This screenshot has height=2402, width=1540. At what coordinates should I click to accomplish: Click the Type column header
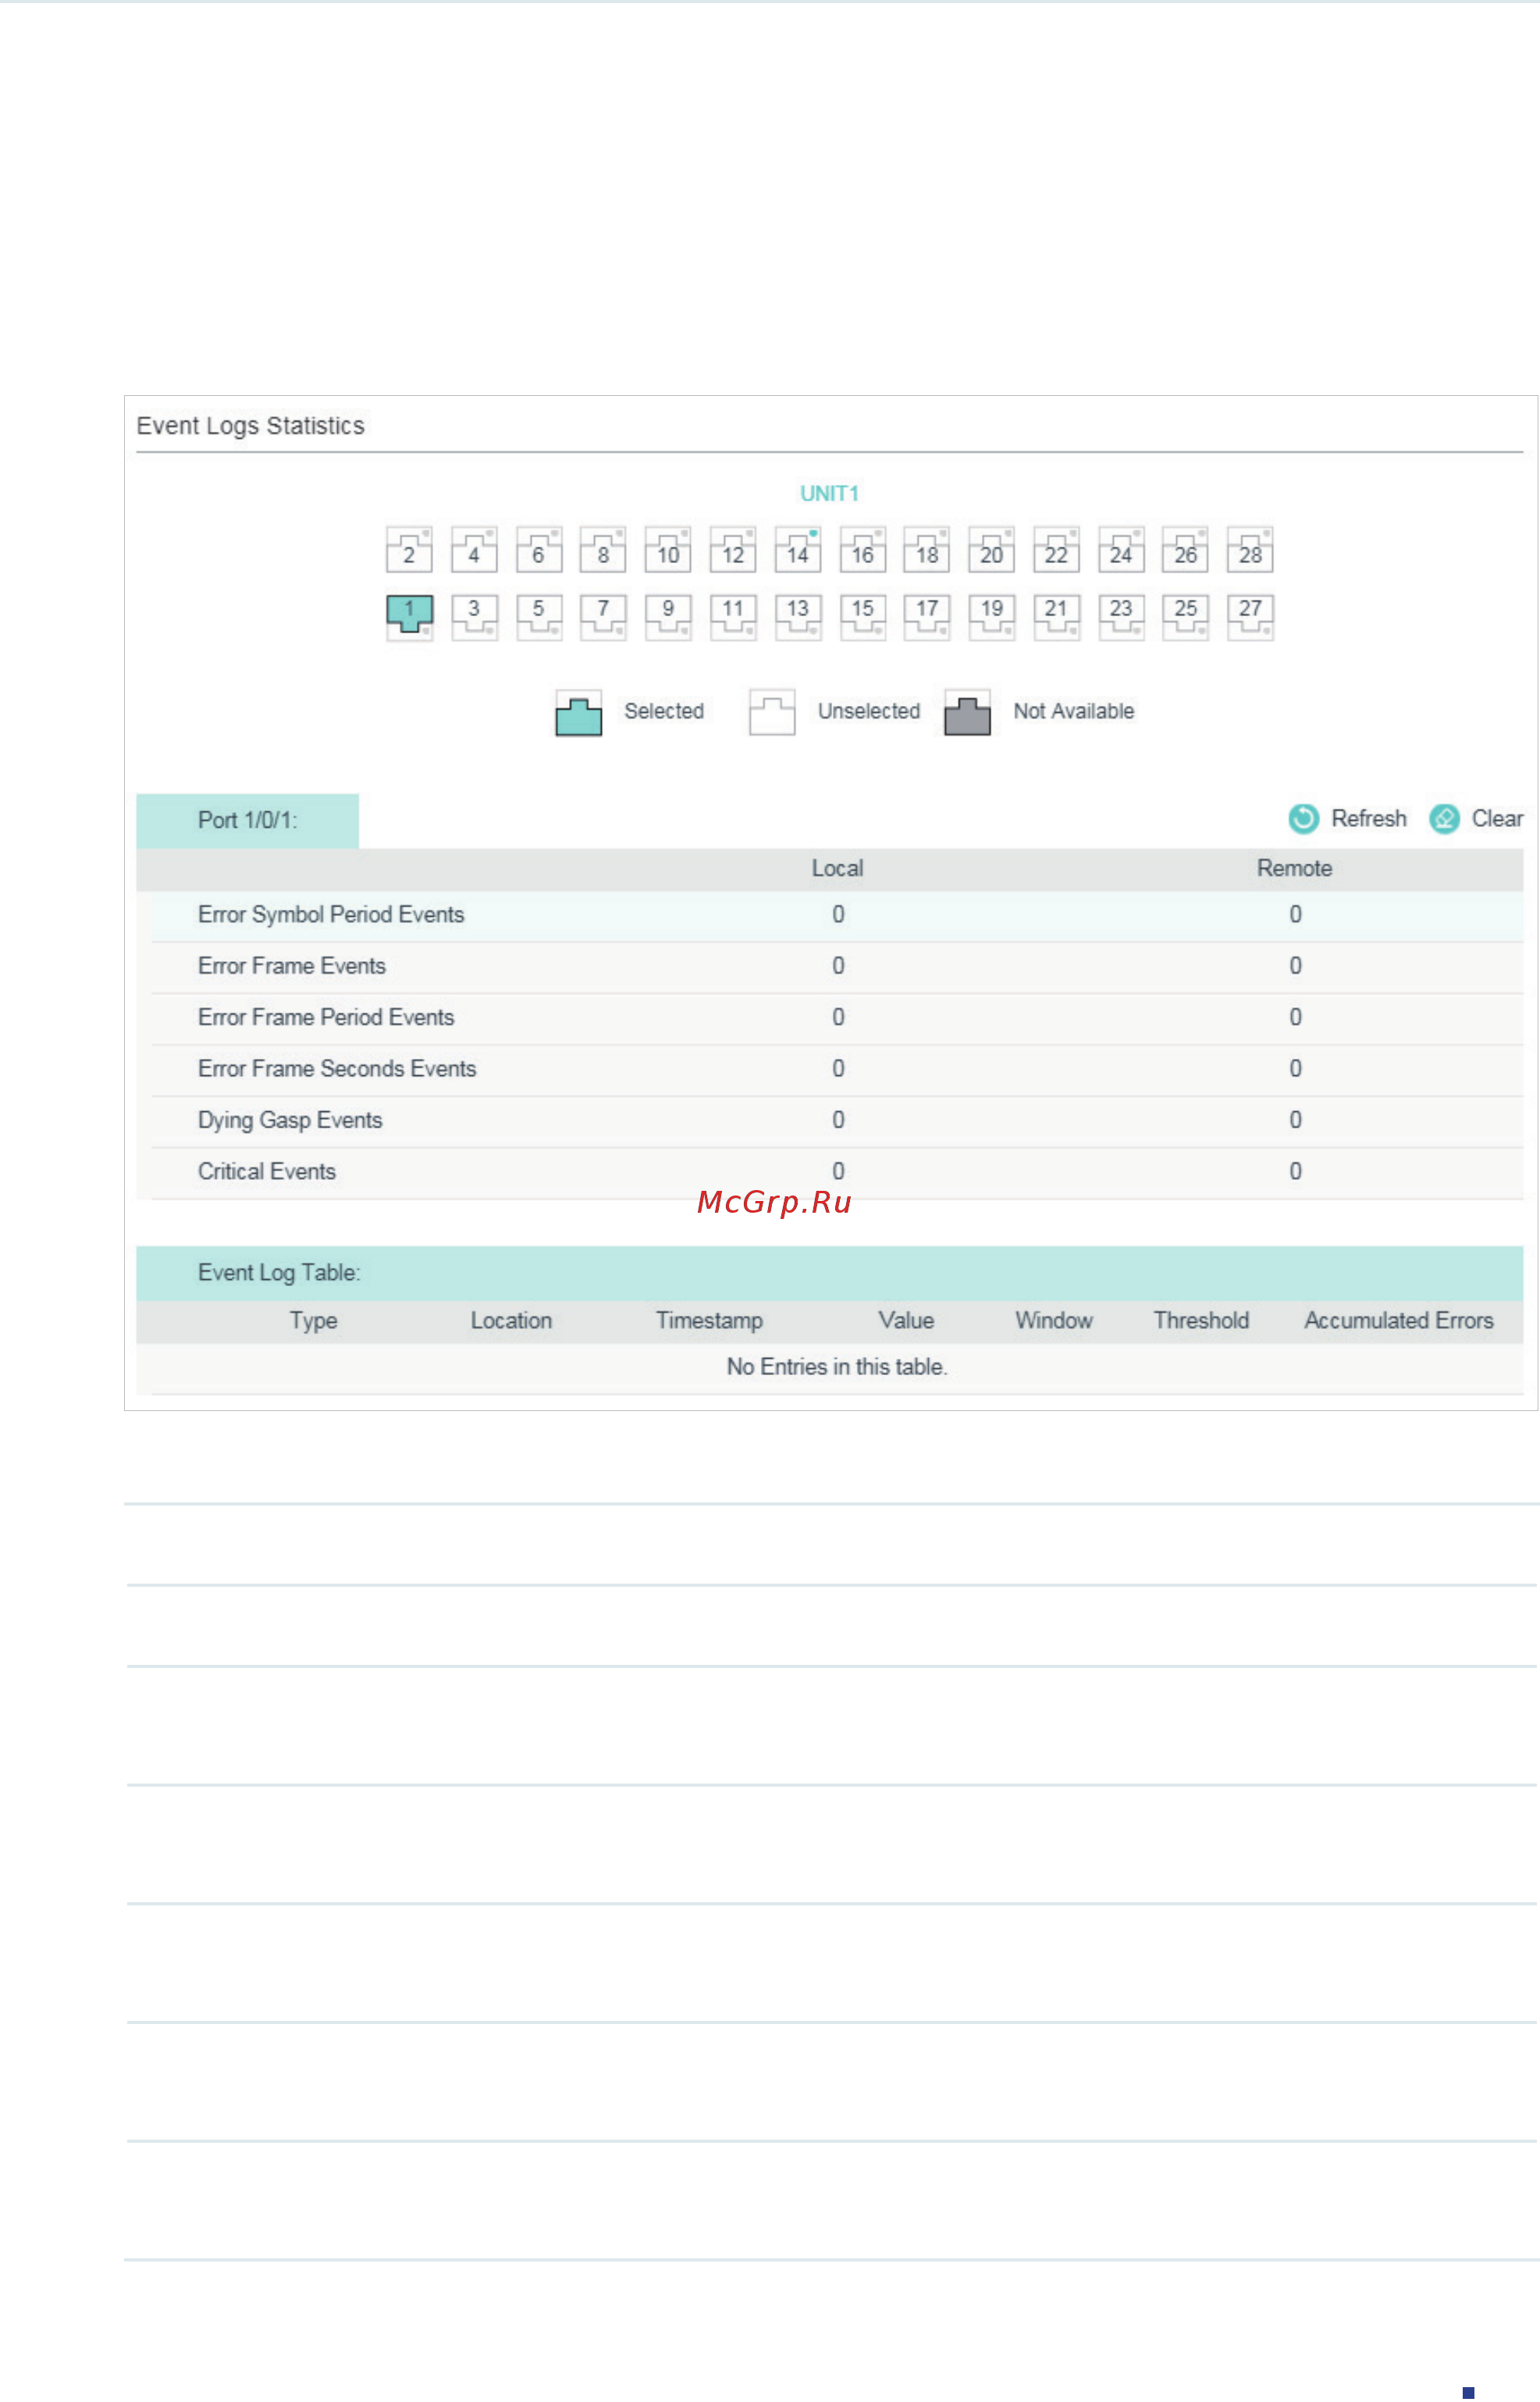313,1320
